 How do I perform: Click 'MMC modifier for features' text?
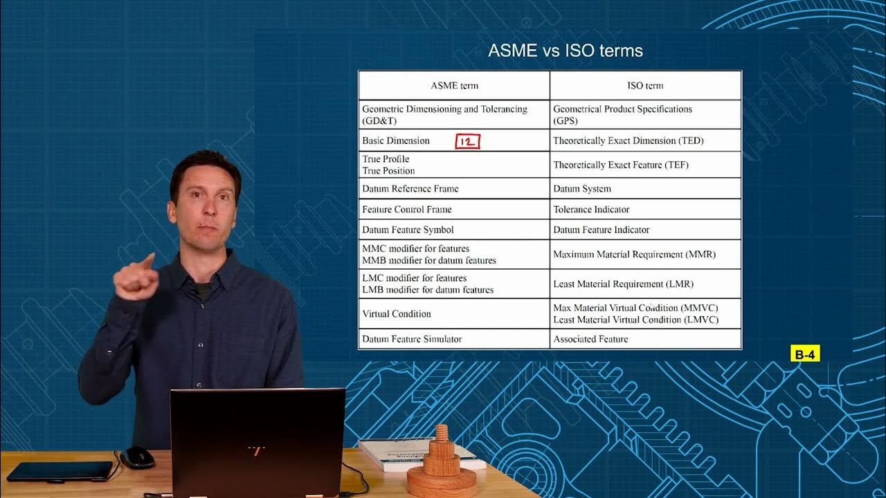(x=416, y=248)
